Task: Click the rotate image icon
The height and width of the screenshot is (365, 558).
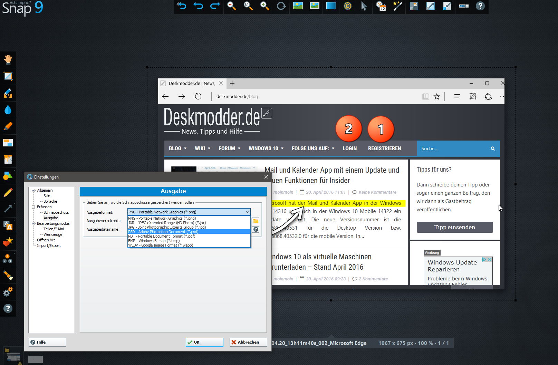Action: (x=281, y=6)
